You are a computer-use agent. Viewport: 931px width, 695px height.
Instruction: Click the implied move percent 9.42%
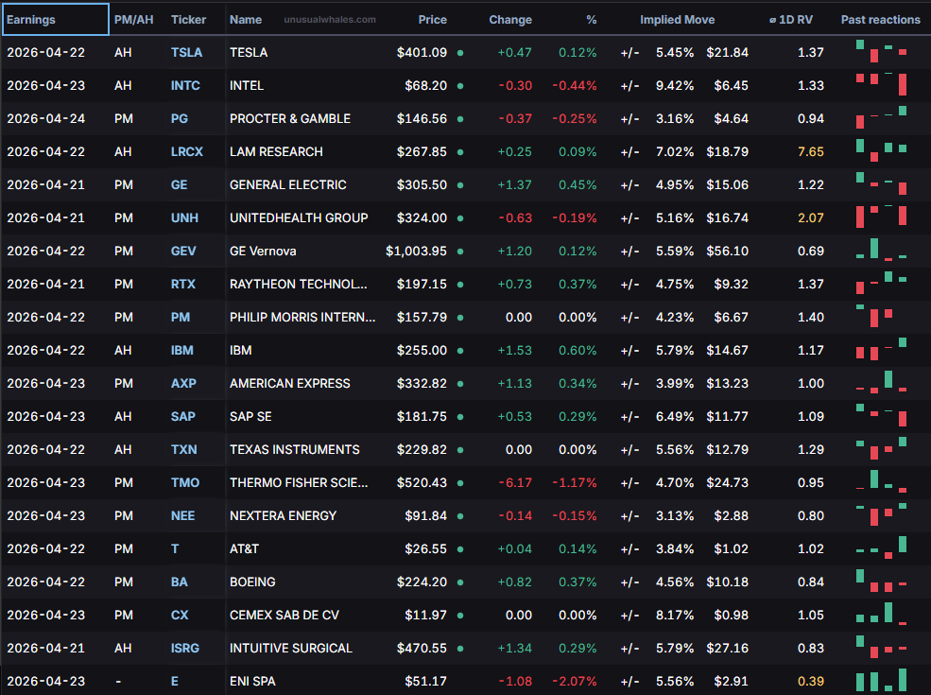[x=675, y=85]
